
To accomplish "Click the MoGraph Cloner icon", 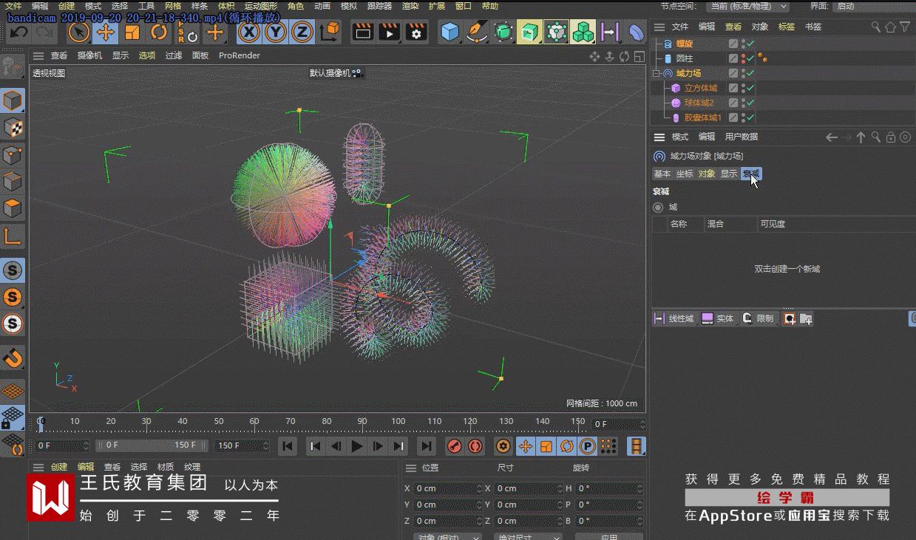I will click(556, 33).
